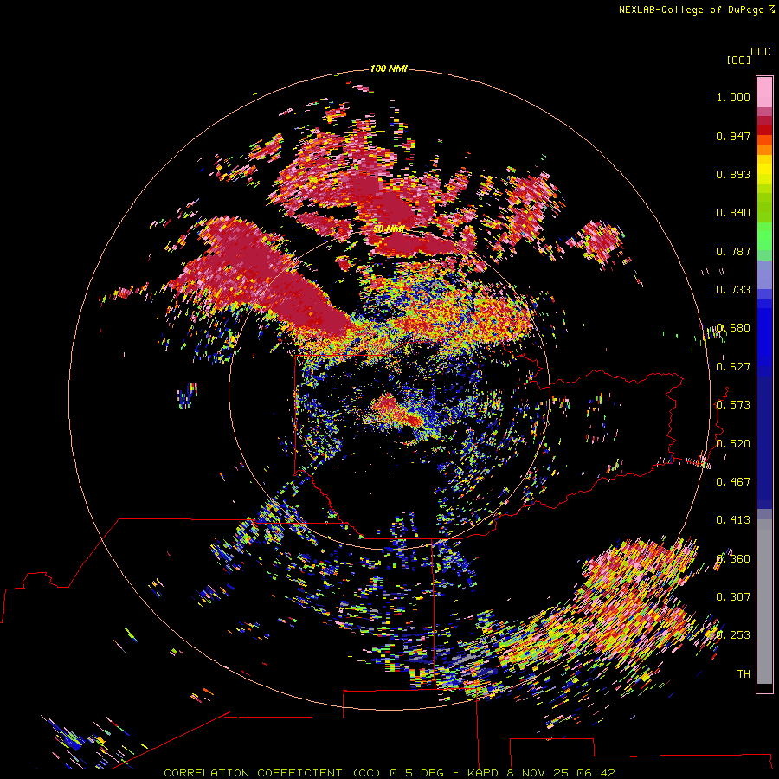This screenshot has height=779, width=779.
Task: Select the 0.467 legend value
Action: (733, 482)
